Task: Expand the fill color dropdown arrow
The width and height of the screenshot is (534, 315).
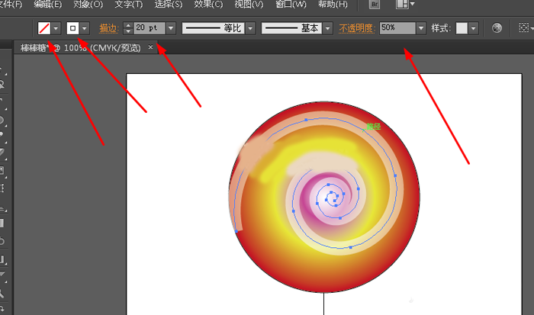Action: (56, 28)
